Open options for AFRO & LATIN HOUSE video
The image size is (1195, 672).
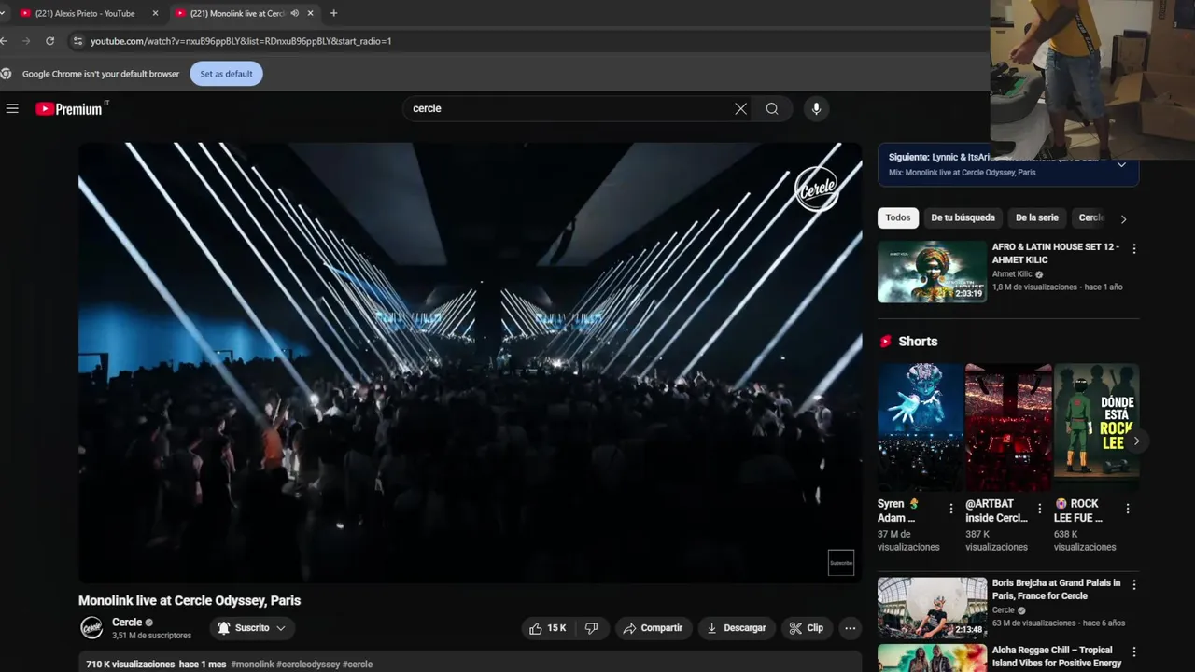click(x=1134, y=249)
